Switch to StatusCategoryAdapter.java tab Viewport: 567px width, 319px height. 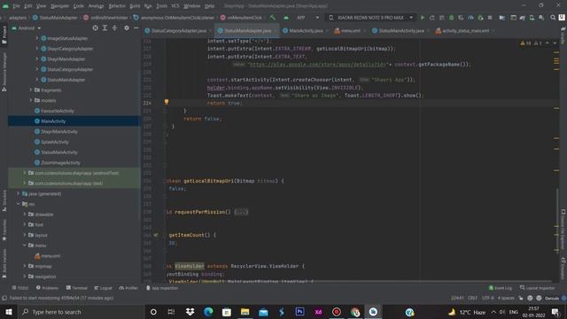tap(179, 31)
